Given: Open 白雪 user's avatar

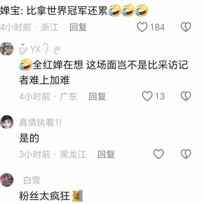Looking at the screenshot, I should pyautogui.click(x=7, y=180).
